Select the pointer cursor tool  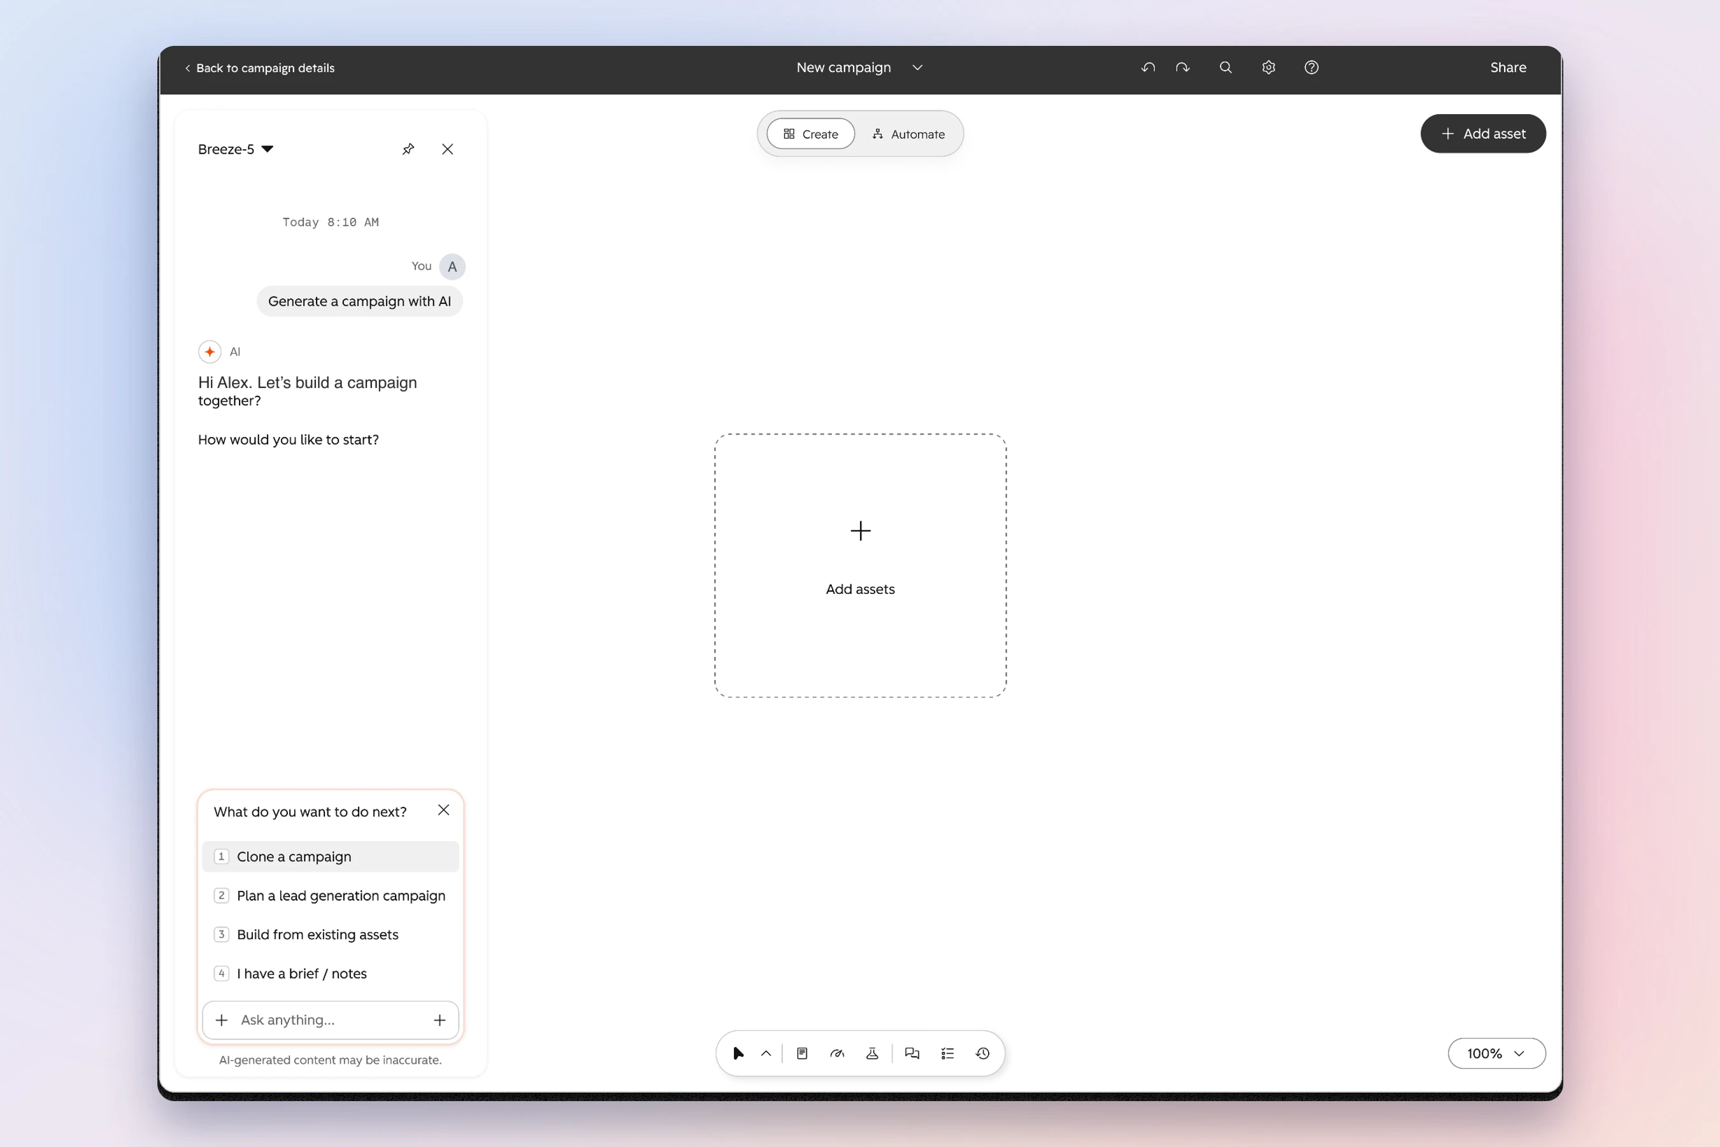click(x=738, y=1053)
